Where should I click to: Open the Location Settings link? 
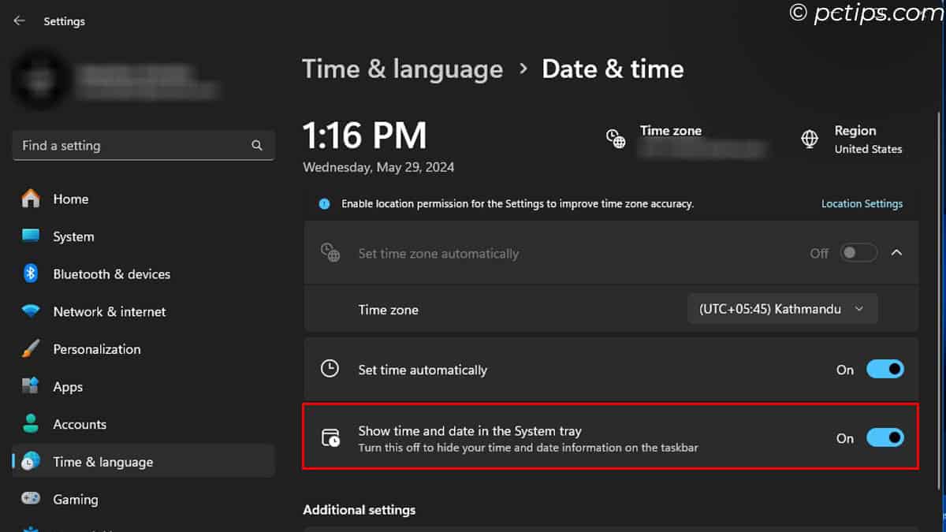pos(862,203)
